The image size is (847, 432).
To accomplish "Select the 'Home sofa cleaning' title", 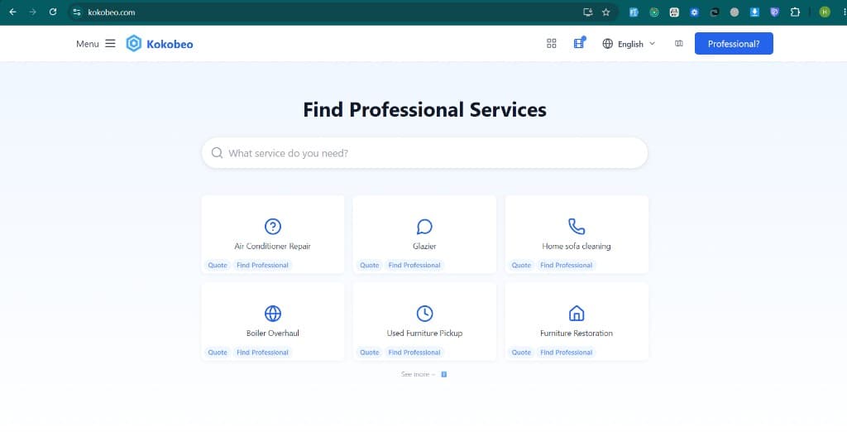I will coord(577,246).
